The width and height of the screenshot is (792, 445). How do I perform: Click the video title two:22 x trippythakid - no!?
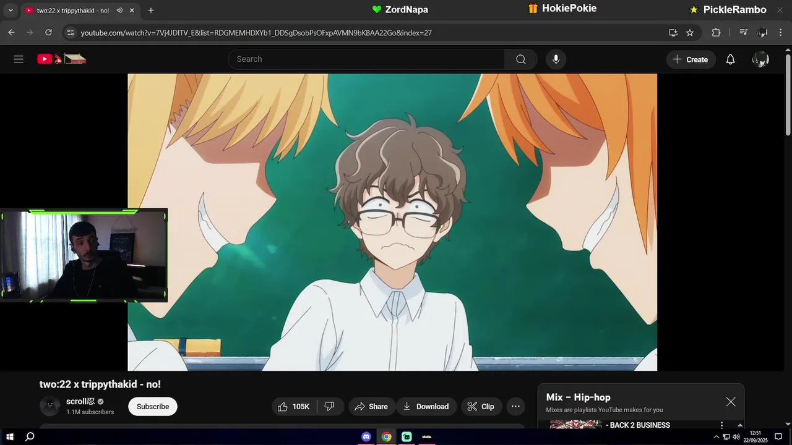point(100,384)
